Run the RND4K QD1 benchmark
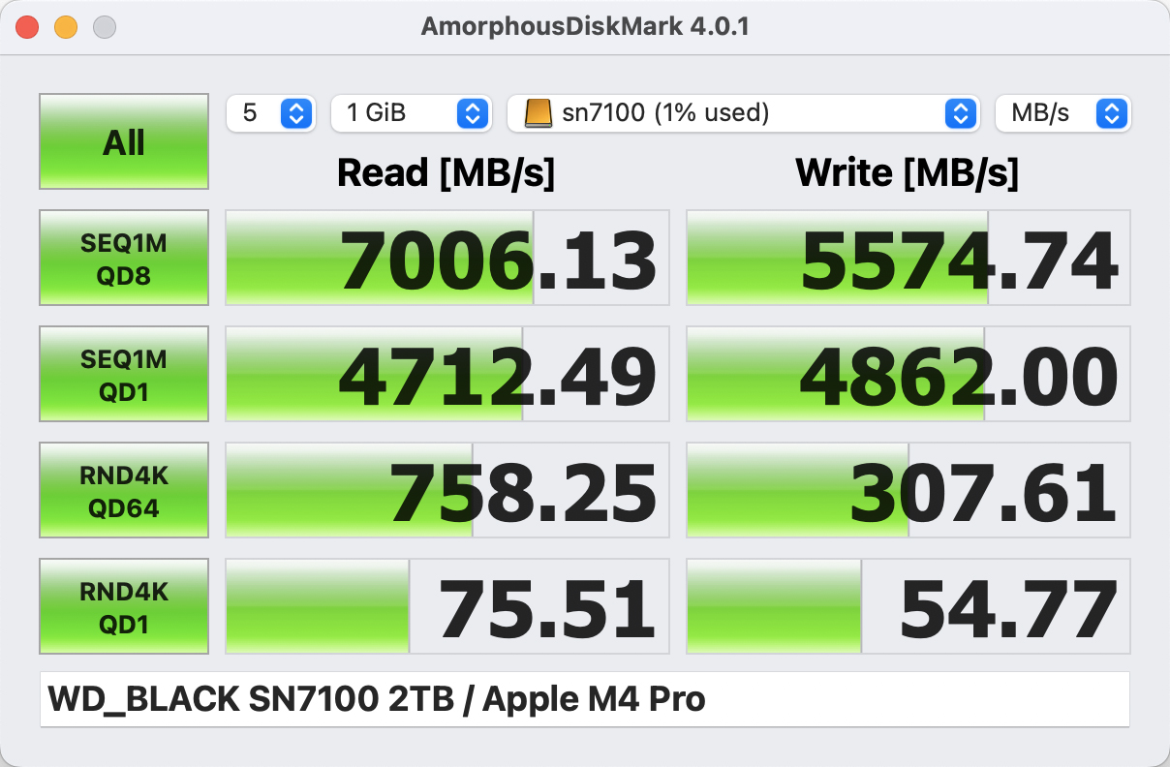 (124, 606)
